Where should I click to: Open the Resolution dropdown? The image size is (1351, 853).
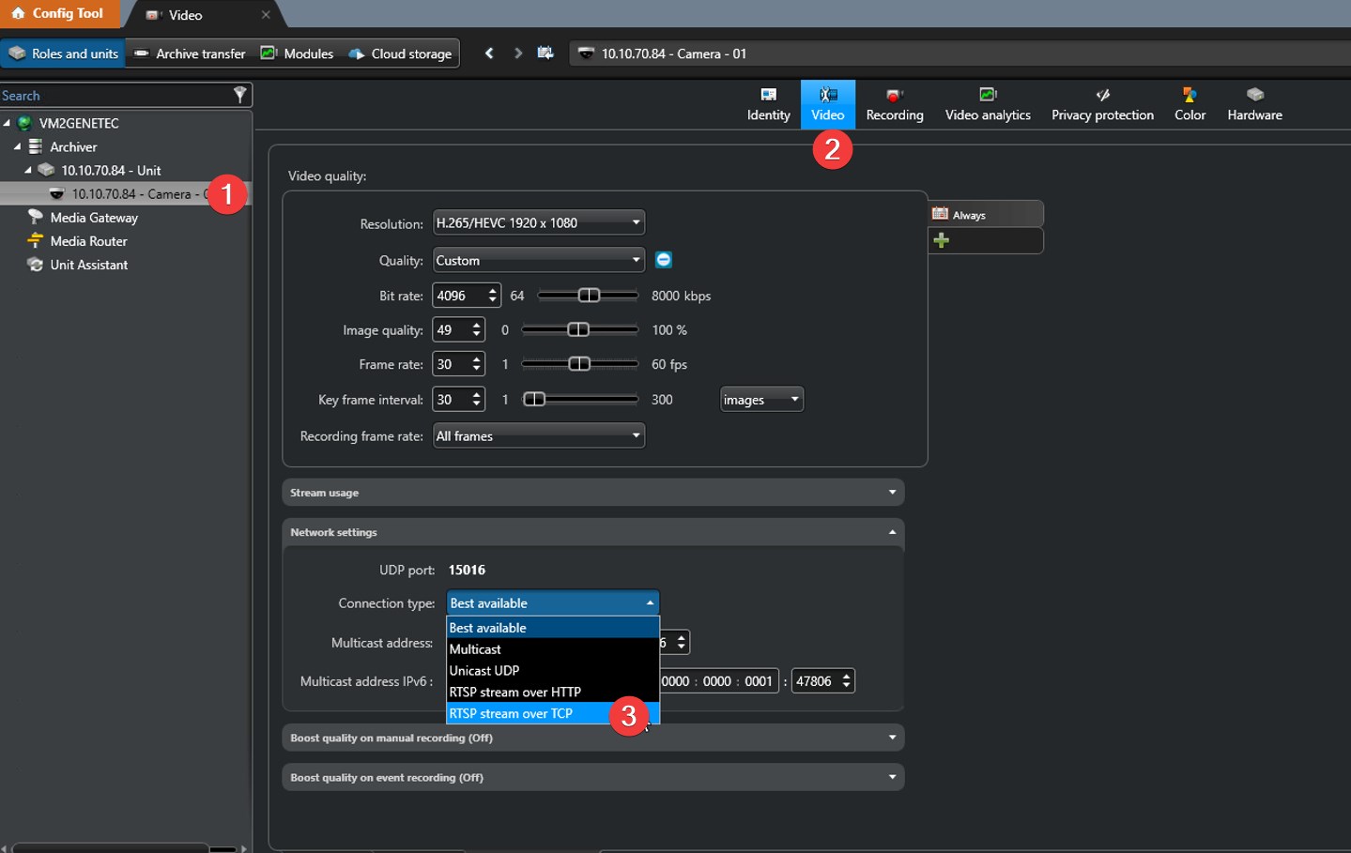tap(539, 222)
